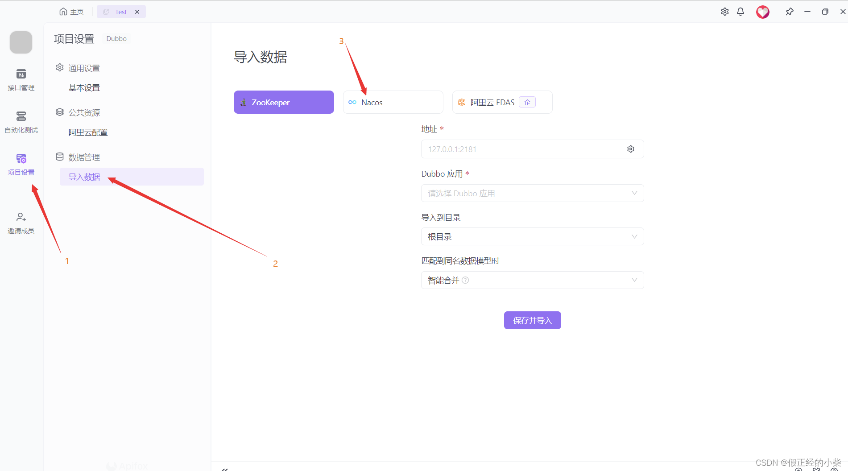Select the ZooKeeper import source
This screenshot has height=471, width=848.
[x=284, y=102]
